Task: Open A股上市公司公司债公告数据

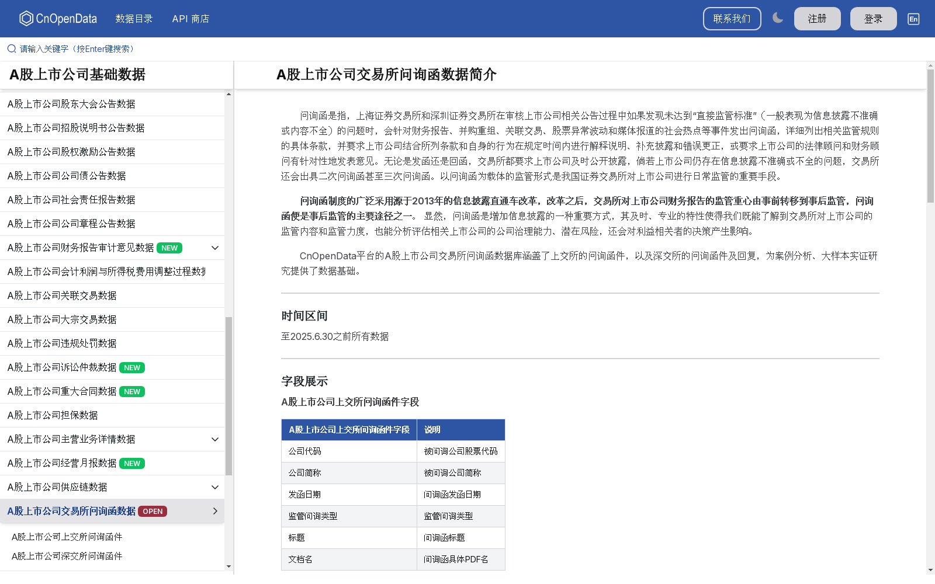Action: (x=112, y=176)
